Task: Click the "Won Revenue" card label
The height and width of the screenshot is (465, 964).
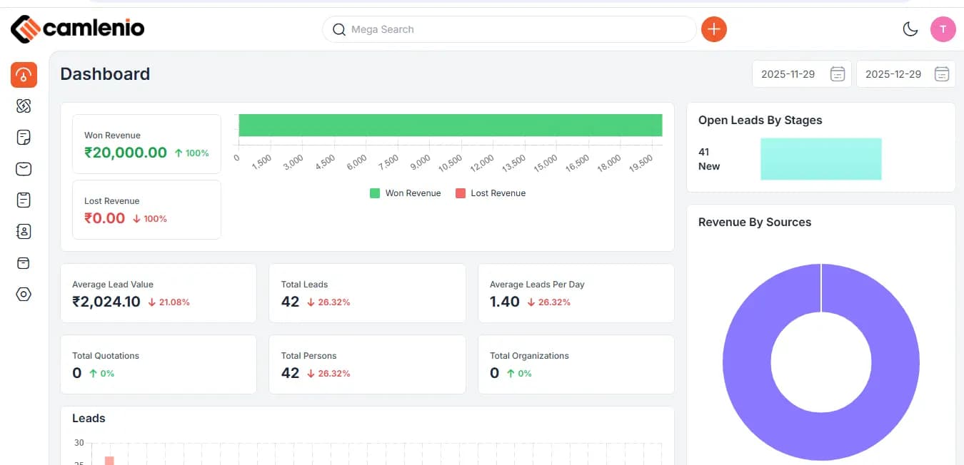Action: [112, 136]
